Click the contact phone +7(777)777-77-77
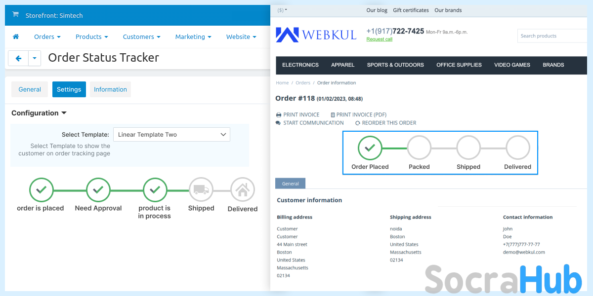The height and width of the screenshot is (296, 593). click(x=521, y=244)
